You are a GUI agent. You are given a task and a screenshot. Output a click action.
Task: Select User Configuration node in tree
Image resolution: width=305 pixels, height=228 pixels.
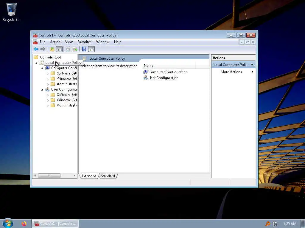64,89
